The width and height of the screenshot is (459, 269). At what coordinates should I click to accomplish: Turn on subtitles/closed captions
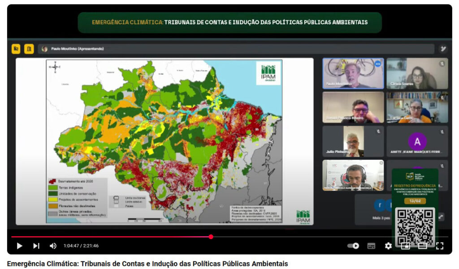click(x=371, y=246)
